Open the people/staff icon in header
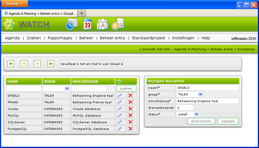Viewport: 259px width, 148px height. [x=102, y=24]
